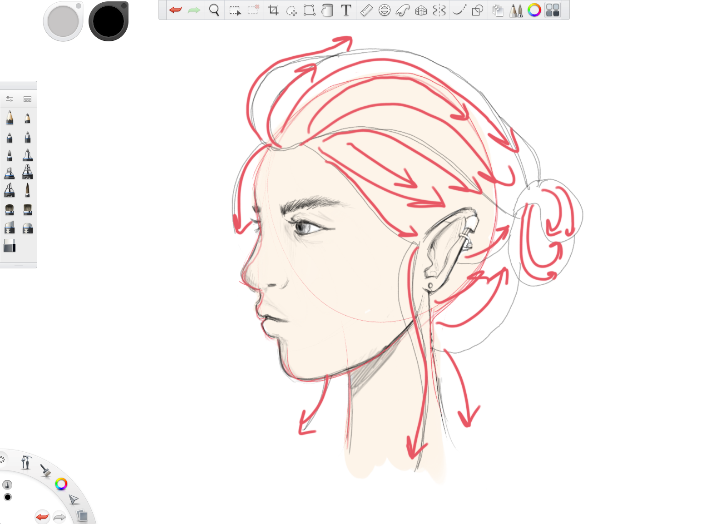Choose the Marker brush with silver tip
The image size is (726, 524).
27,137
